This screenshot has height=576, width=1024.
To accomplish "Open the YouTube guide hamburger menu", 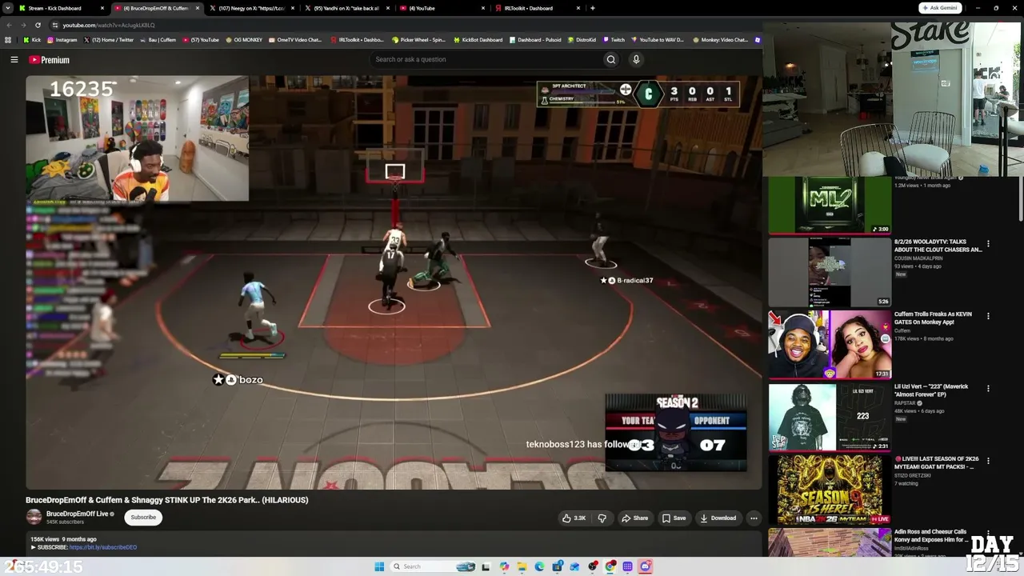I will pos(14,60).
